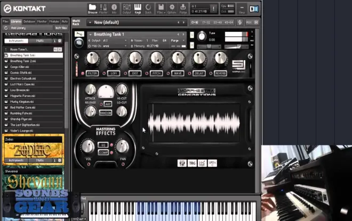Switch to the Monitor tab
352x221 pixels.
click(x=42, y=21)
